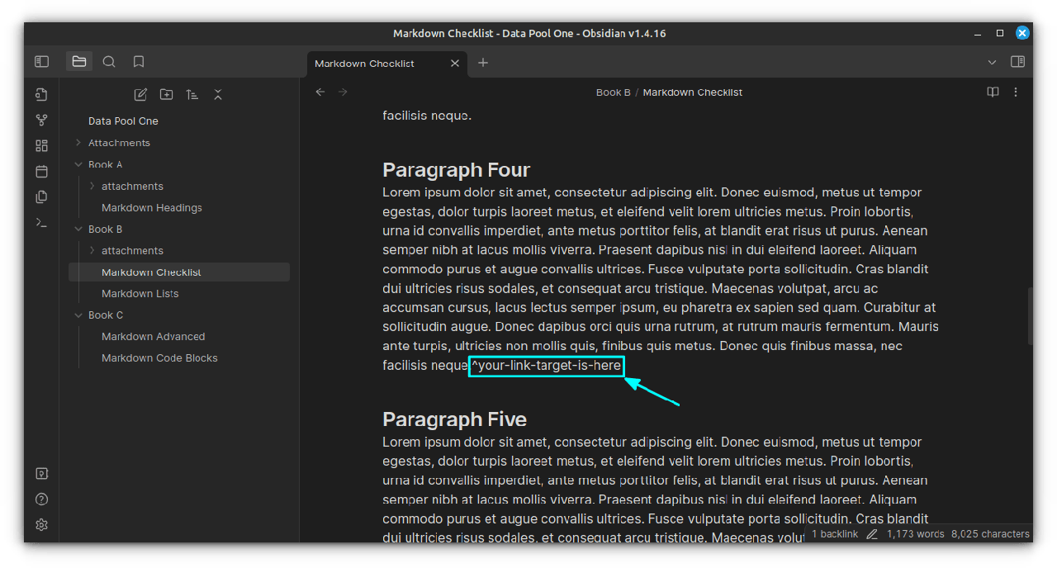The height and width of the screenshot is (568, 1057).
Task: Click the 1 backlink status item
Action: (835, 534)
